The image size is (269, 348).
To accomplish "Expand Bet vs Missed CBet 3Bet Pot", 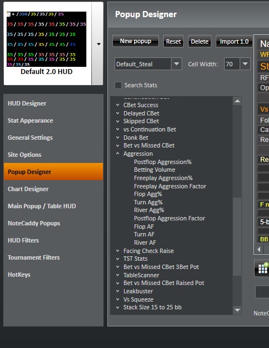I will tap(117, 267).
